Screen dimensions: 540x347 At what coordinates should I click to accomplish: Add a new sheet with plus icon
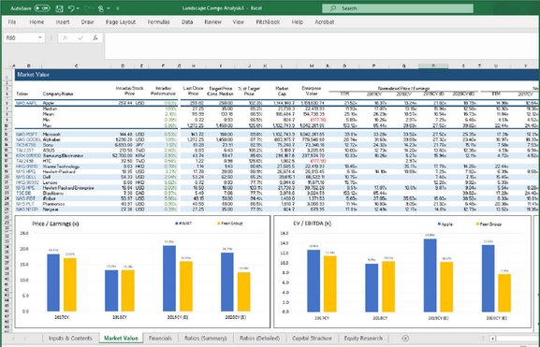(405, 339)
